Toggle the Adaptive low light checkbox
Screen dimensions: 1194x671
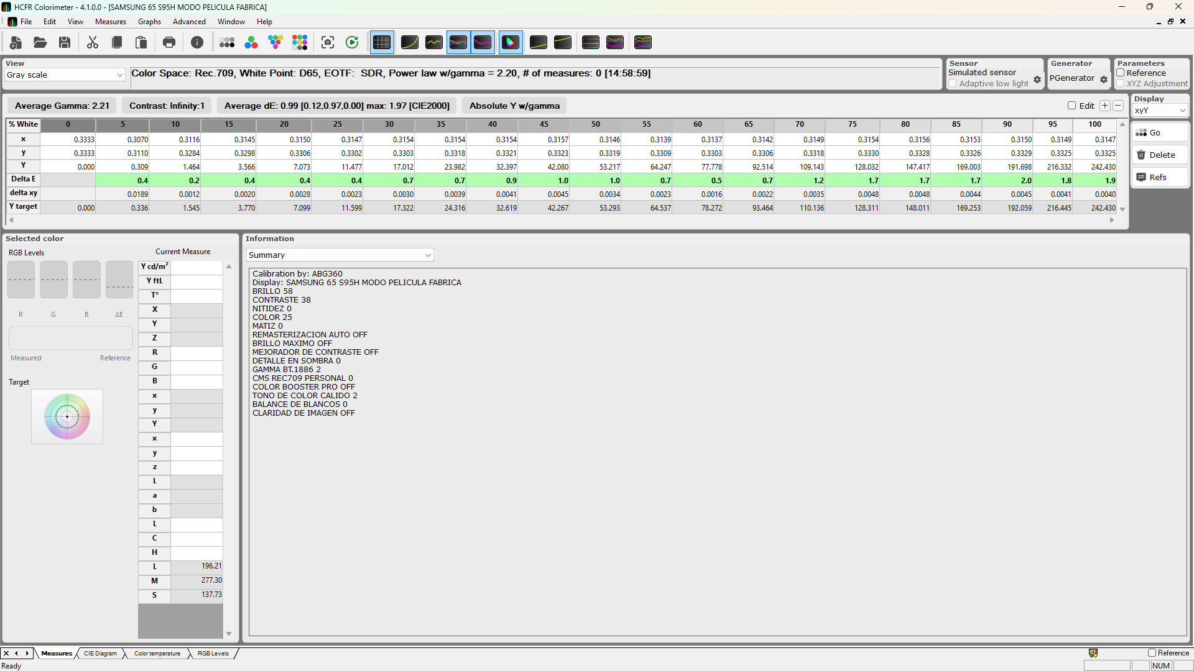[x=953, y=83]
